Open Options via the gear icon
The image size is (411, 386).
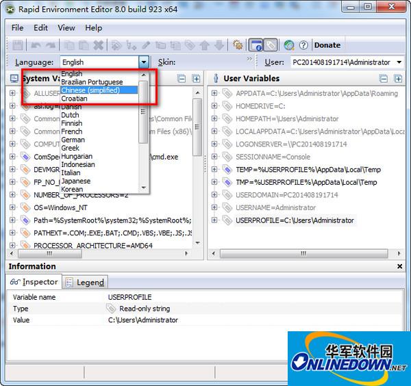(x=238, y=45)
